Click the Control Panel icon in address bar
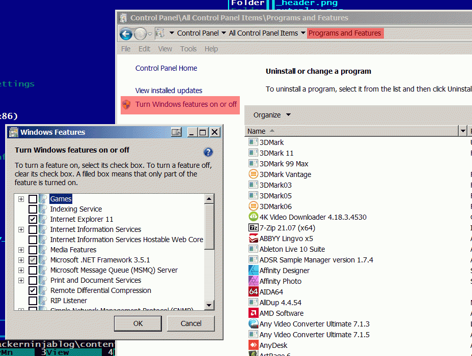 pos(160,33)
